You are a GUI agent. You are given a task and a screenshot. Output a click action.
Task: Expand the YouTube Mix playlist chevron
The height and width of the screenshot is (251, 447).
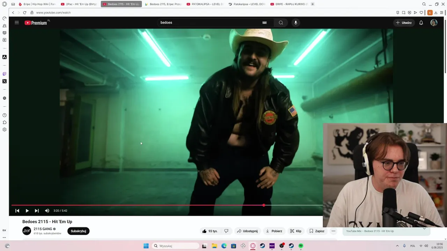(x=424, y=229)
